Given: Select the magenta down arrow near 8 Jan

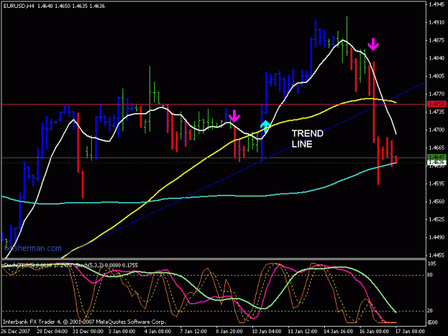Looking at the screenshot, I should 234,116.
